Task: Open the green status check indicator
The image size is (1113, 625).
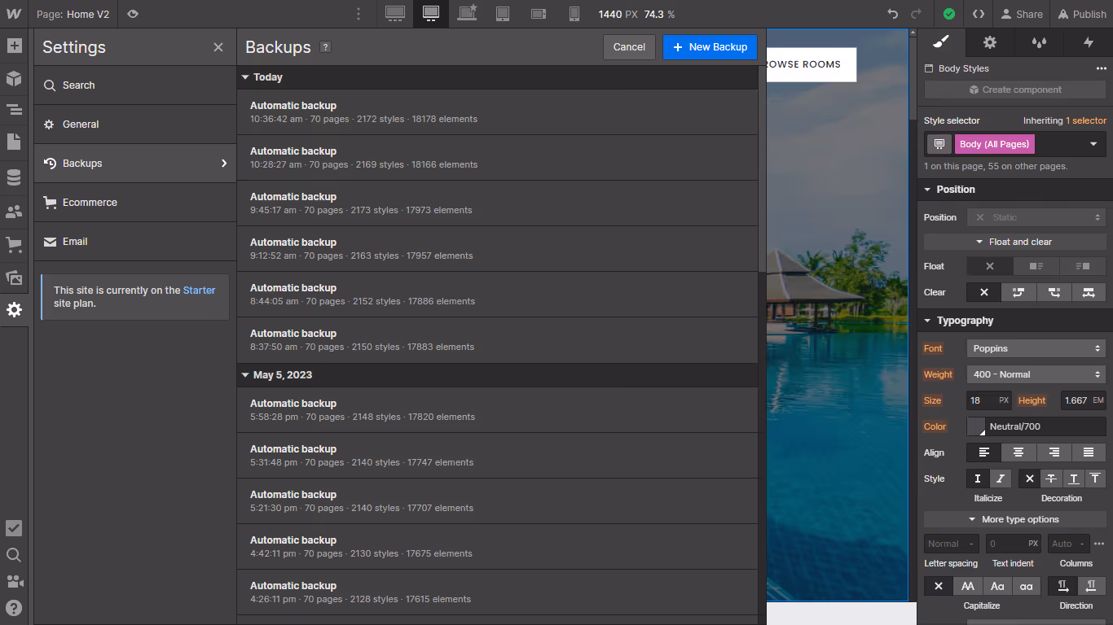Action: click(x=949, y=14)
